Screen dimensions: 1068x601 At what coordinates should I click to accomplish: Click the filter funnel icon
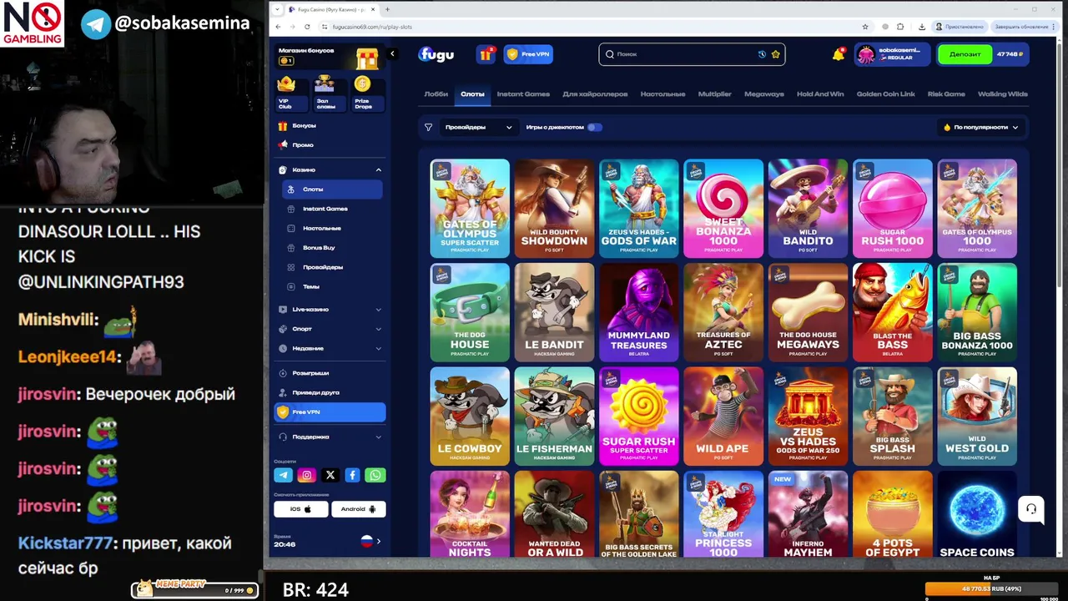pyautogui.click(x=428, y=128)
